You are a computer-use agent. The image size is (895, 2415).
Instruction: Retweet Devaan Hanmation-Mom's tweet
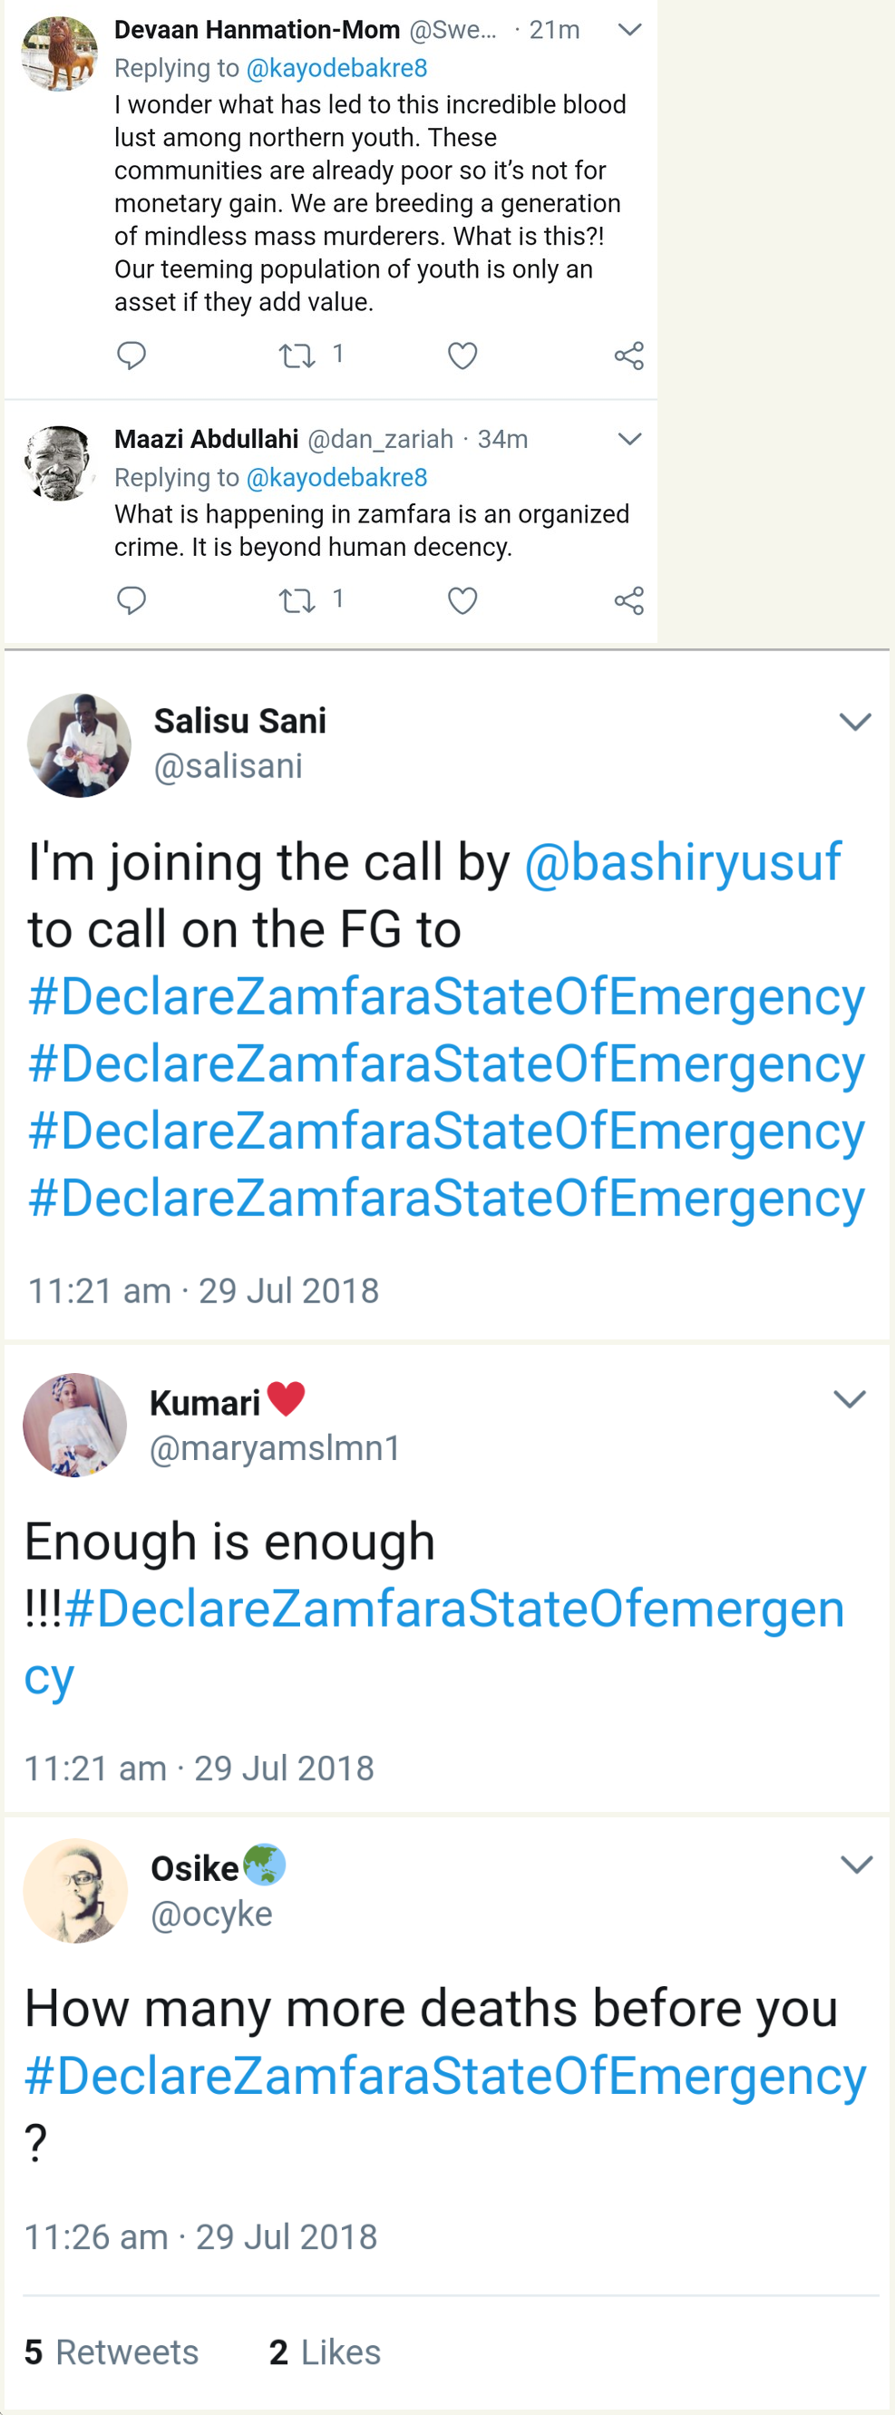[x=297, y=355]
